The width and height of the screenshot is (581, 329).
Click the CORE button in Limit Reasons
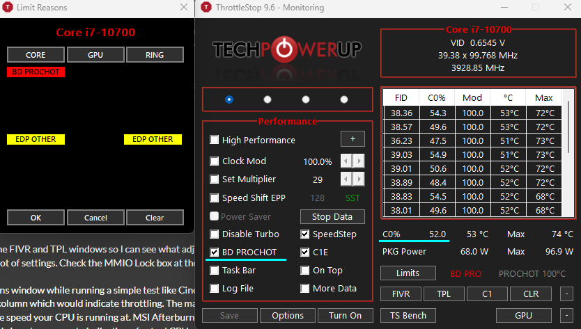click(36, 55)
